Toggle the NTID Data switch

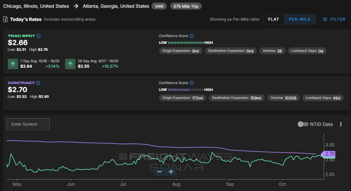(x=303, y=124)
